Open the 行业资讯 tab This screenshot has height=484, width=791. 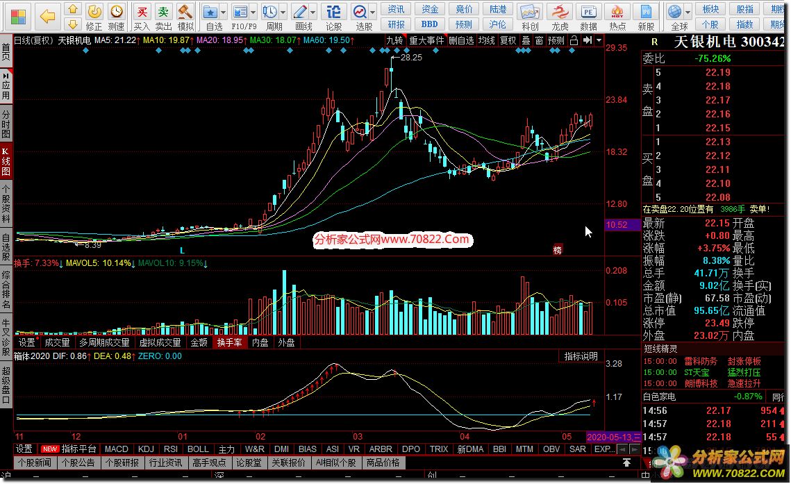(165, 462)
